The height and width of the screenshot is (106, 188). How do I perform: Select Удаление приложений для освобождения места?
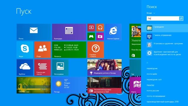[x=164, y=53]
